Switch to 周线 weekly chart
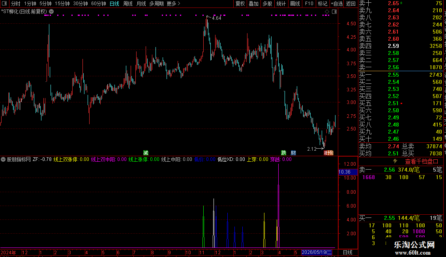The image size is (446, 257). pos(128,4)
